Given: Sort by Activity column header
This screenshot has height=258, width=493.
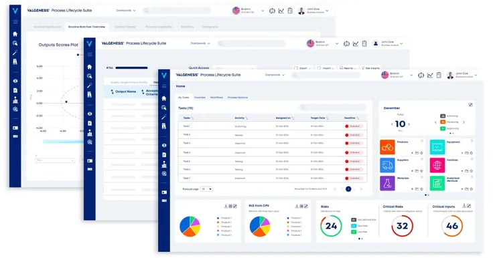Looking at the screenshot, I should [x=241, y=118].
